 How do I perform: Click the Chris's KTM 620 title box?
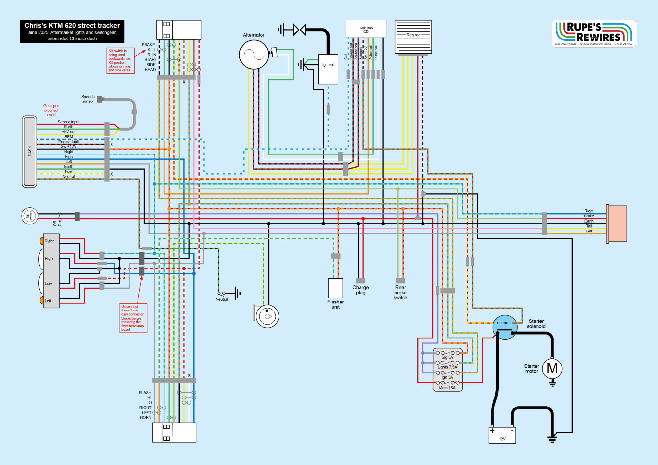(72, 31)
